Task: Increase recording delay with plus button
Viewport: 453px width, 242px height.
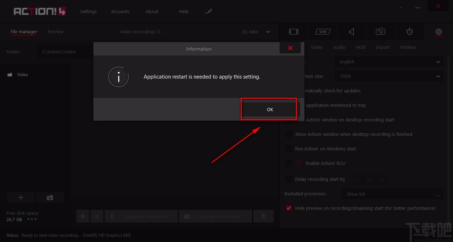Action: (x=382, y=179)
